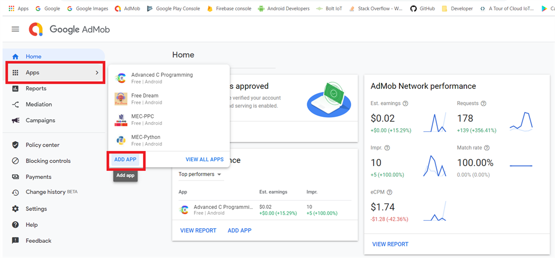The image size is (555, 258).
Task: Click the Requests sparkline chart
Action: [x=521, y=122]
